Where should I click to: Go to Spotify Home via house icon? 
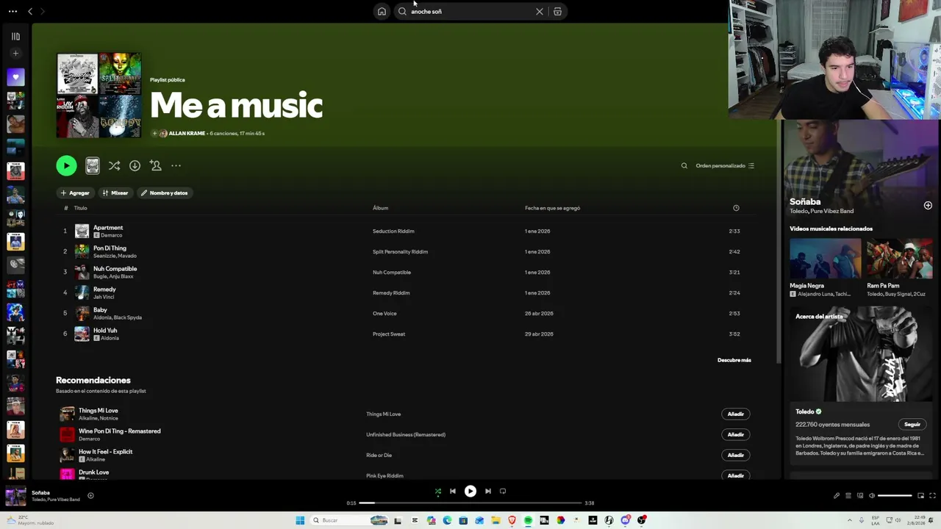(x=382, y=12)
